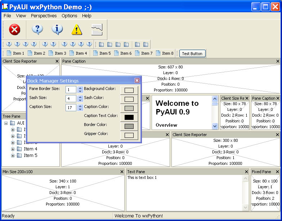Close the Text Pane panel

[246, 172]
